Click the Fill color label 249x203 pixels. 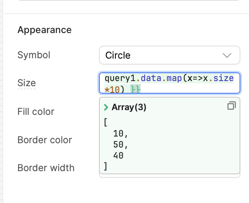pos(36,111)
